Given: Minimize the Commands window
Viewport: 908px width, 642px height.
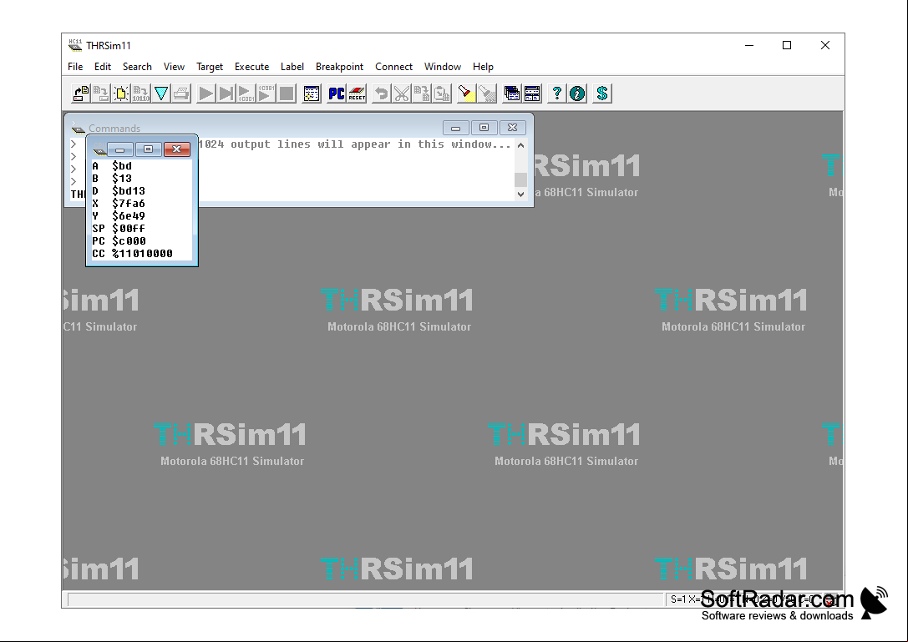Looking at the screenshot, I should tap(456, 128).
